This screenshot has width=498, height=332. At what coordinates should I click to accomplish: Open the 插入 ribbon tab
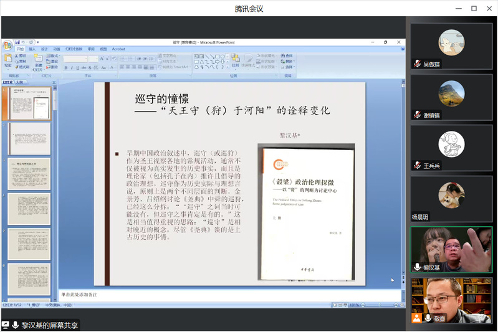tap(32, 49)
